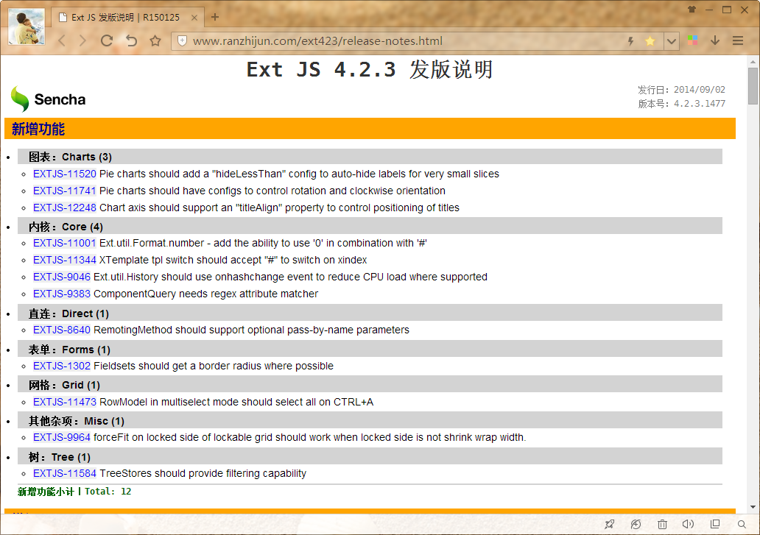The width and height of the screenshot is (760, 535).
Task: Click the 表单: Forms (1) section header
Action: pyautogui.click(x=370, y=349)
